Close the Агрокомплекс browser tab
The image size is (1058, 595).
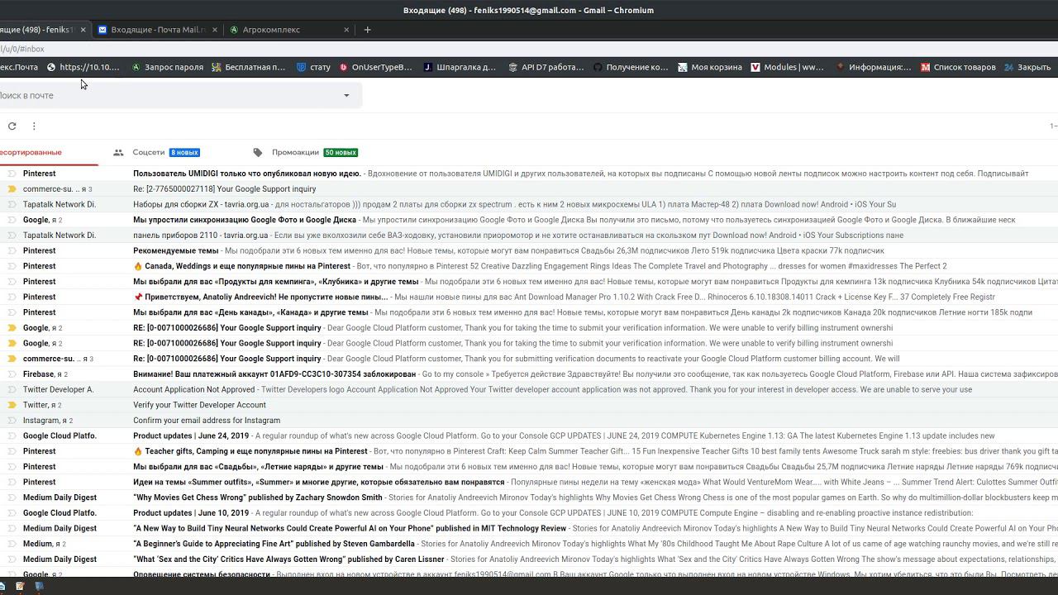(346, 30)
